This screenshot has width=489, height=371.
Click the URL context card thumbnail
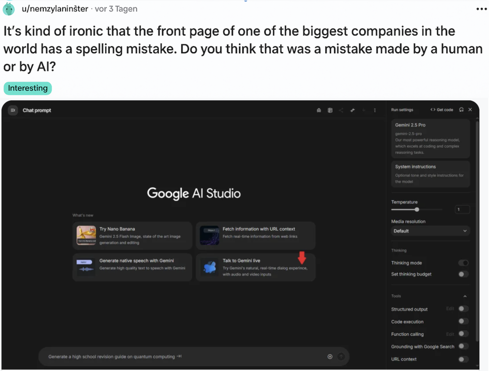209,235
